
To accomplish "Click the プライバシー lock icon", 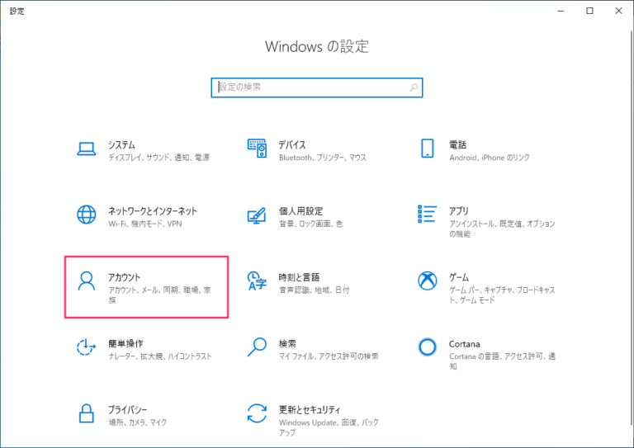I will [x=87, y=414].
